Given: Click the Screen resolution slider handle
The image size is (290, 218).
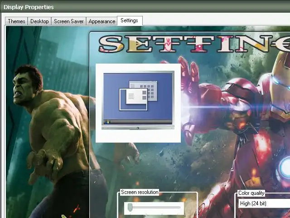Looking at the screenshot, I should click(130, 207).
